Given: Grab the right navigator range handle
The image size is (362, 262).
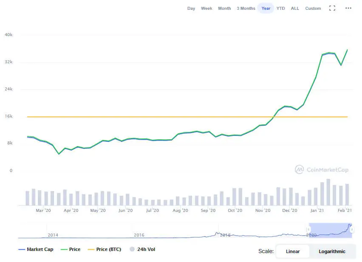Looking at the screenshot, I should [352, 230].
